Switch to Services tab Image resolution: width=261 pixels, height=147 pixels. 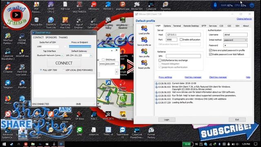click(x=213, y=26)
